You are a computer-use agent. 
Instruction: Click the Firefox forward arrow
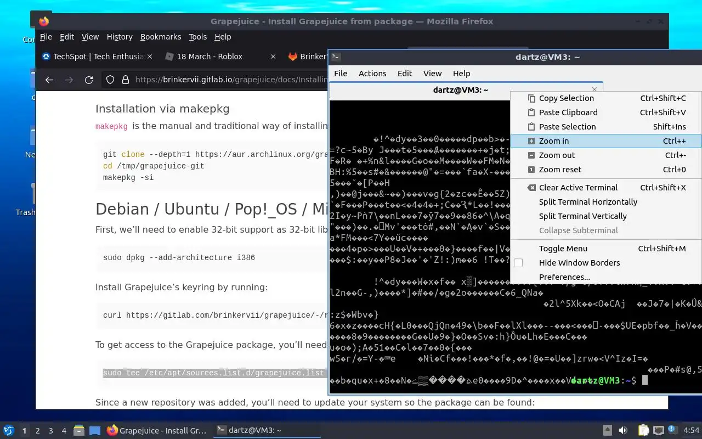pyautogui.click(x=69, y=80)
